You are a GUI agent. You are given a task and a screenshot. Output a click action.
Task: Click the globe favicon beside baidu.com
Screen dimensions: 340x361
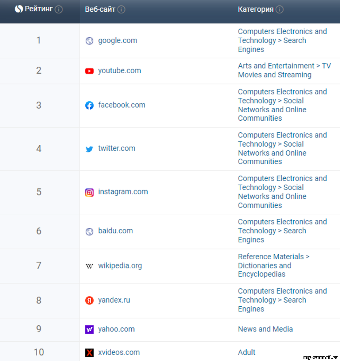point(89,232)
